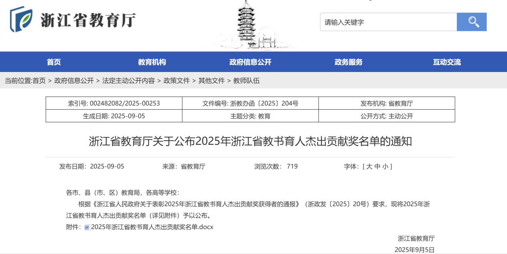Screen dimensions: 507x254
Task: Click the docx file icon beside attachment
Action: 87,227
